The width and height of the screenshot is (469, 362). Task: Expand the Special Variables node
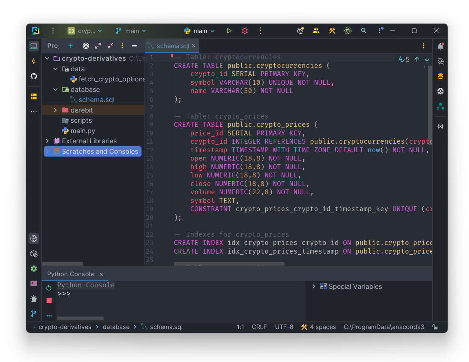tap(314, 287)
